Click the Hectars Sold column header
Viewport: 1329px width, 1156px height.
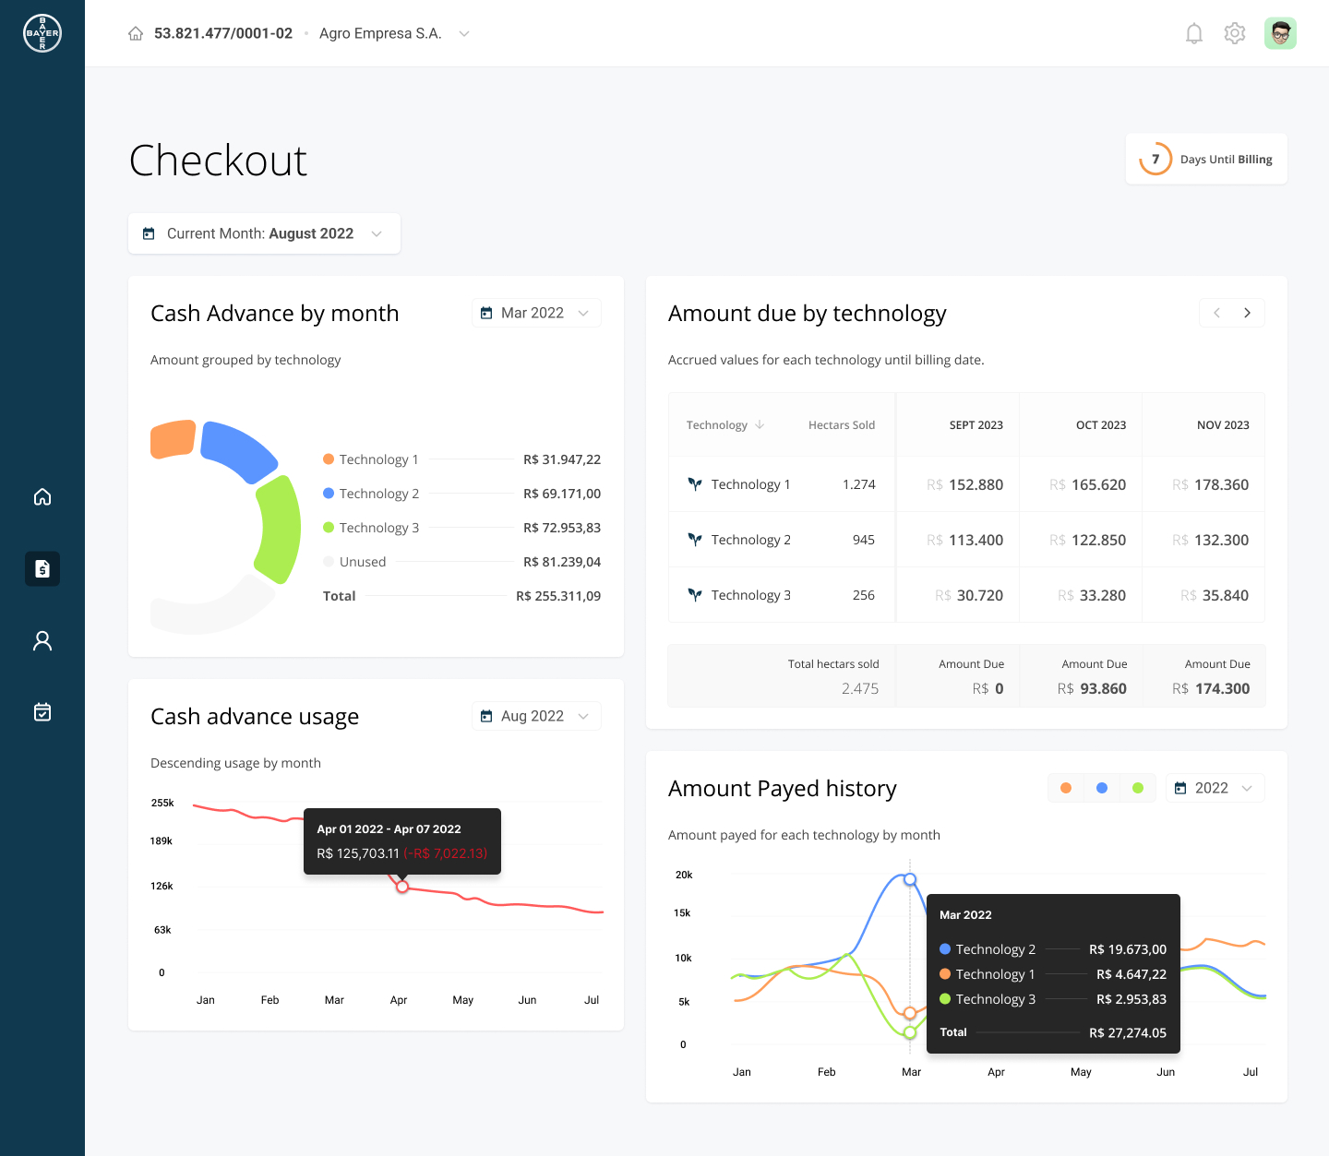tap(842, 425)
